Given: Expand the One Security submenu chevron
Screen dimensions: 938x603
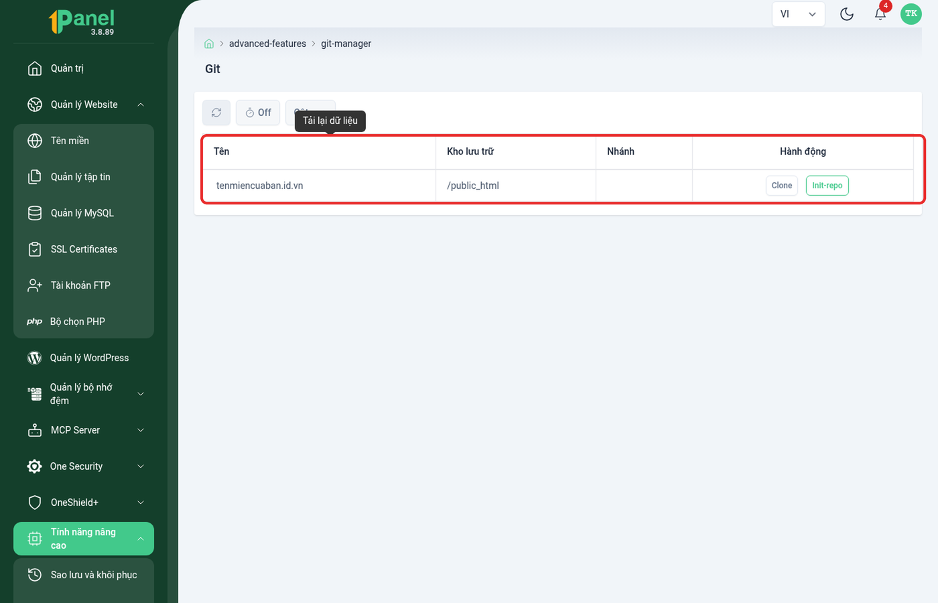Looking at the screenshot, I should [x=141, y=466].
